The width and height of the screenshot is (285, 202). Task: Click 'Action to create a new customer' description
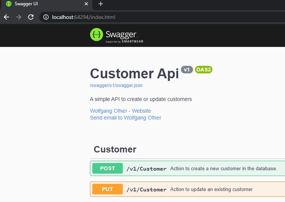[x=223, y=168]
